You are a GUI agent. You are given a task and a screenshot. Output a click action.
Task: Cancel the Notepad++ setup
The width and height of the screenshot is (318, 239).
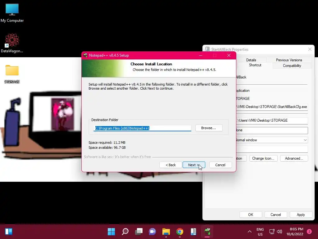point(220,165)
